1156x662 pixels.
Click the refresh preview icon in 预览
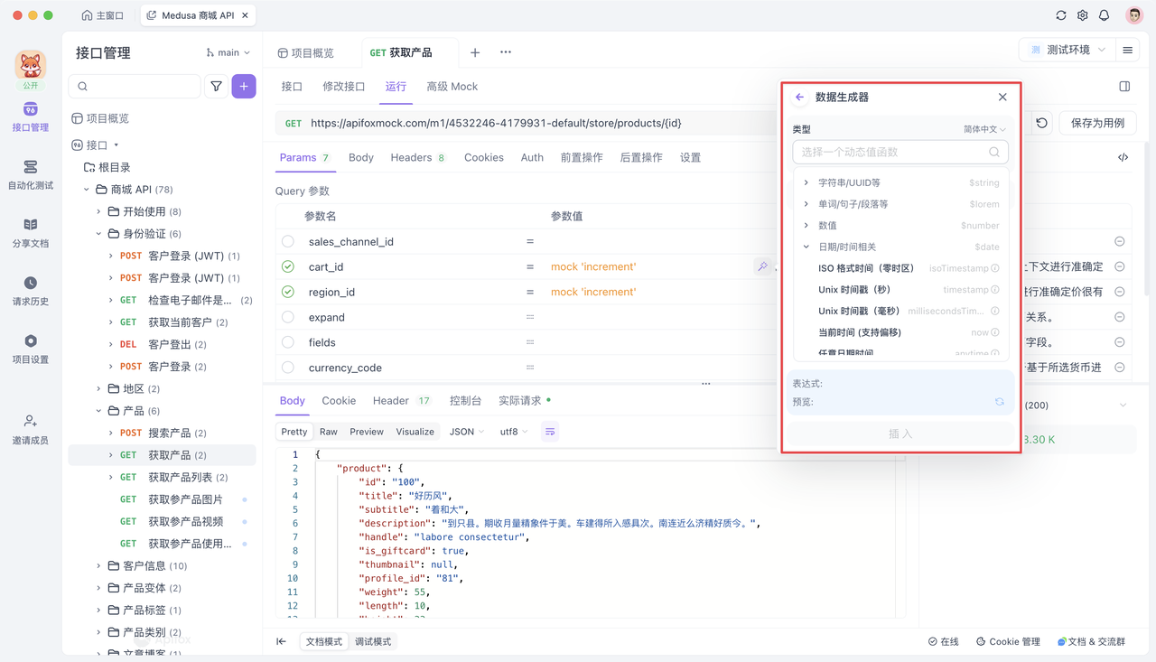click(x=1000, y=402)
